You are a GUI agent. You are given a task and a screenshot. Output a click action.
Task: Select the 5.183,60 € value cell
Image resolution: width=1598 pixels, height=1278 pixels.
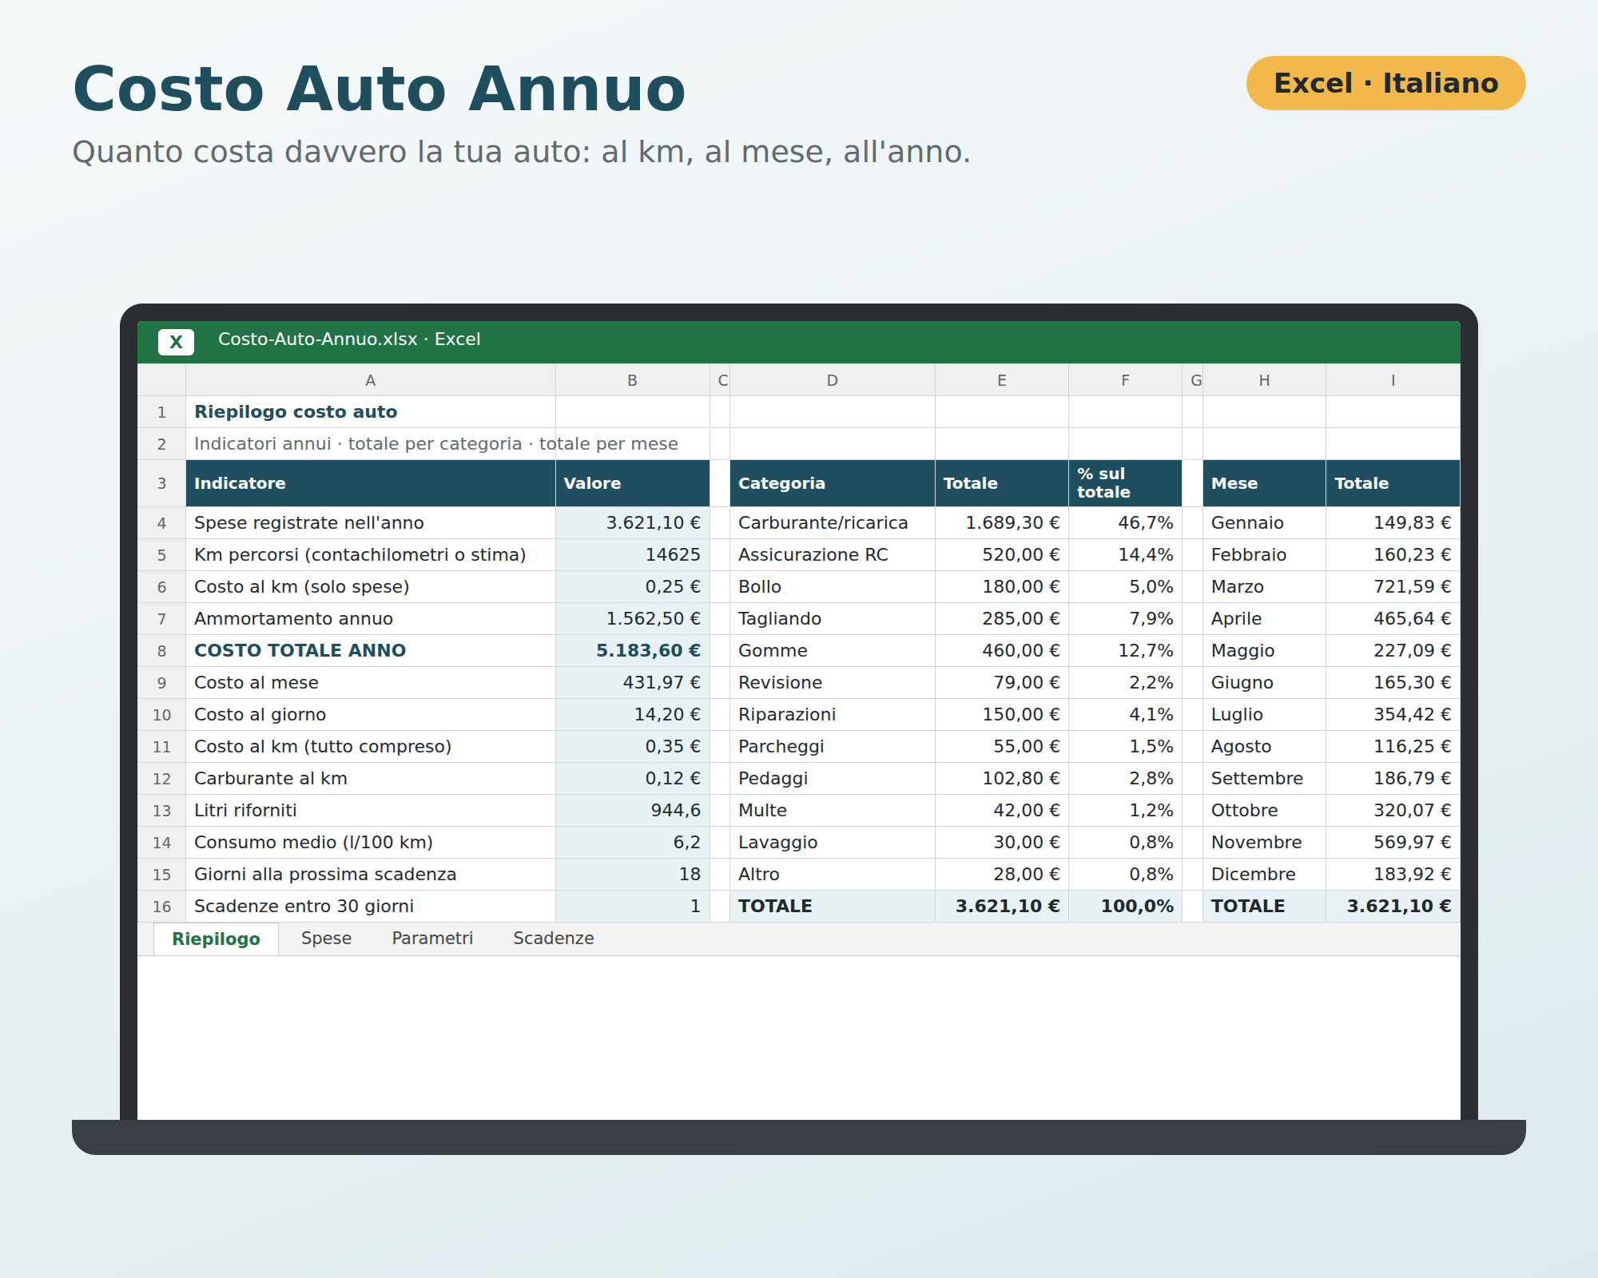click(632, 651)
